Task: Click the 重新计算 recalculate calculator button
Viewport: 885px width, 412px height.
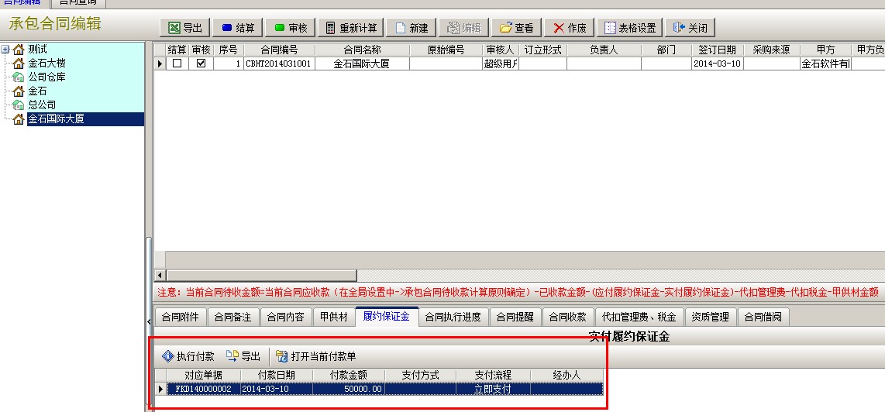Action: pos(351,28)
